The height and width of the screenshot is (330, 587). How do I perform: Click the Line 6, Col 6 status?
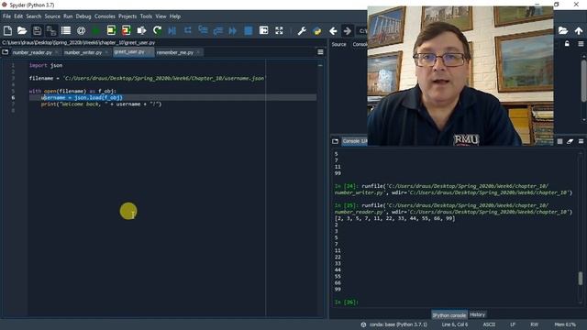[455, 324]
